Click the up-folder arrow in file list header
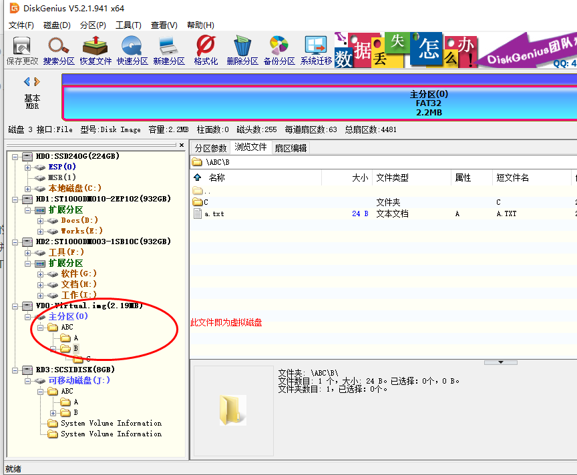The width and height of the screenshot is (577, 475). pyautogui.click(x=198, y=177)
